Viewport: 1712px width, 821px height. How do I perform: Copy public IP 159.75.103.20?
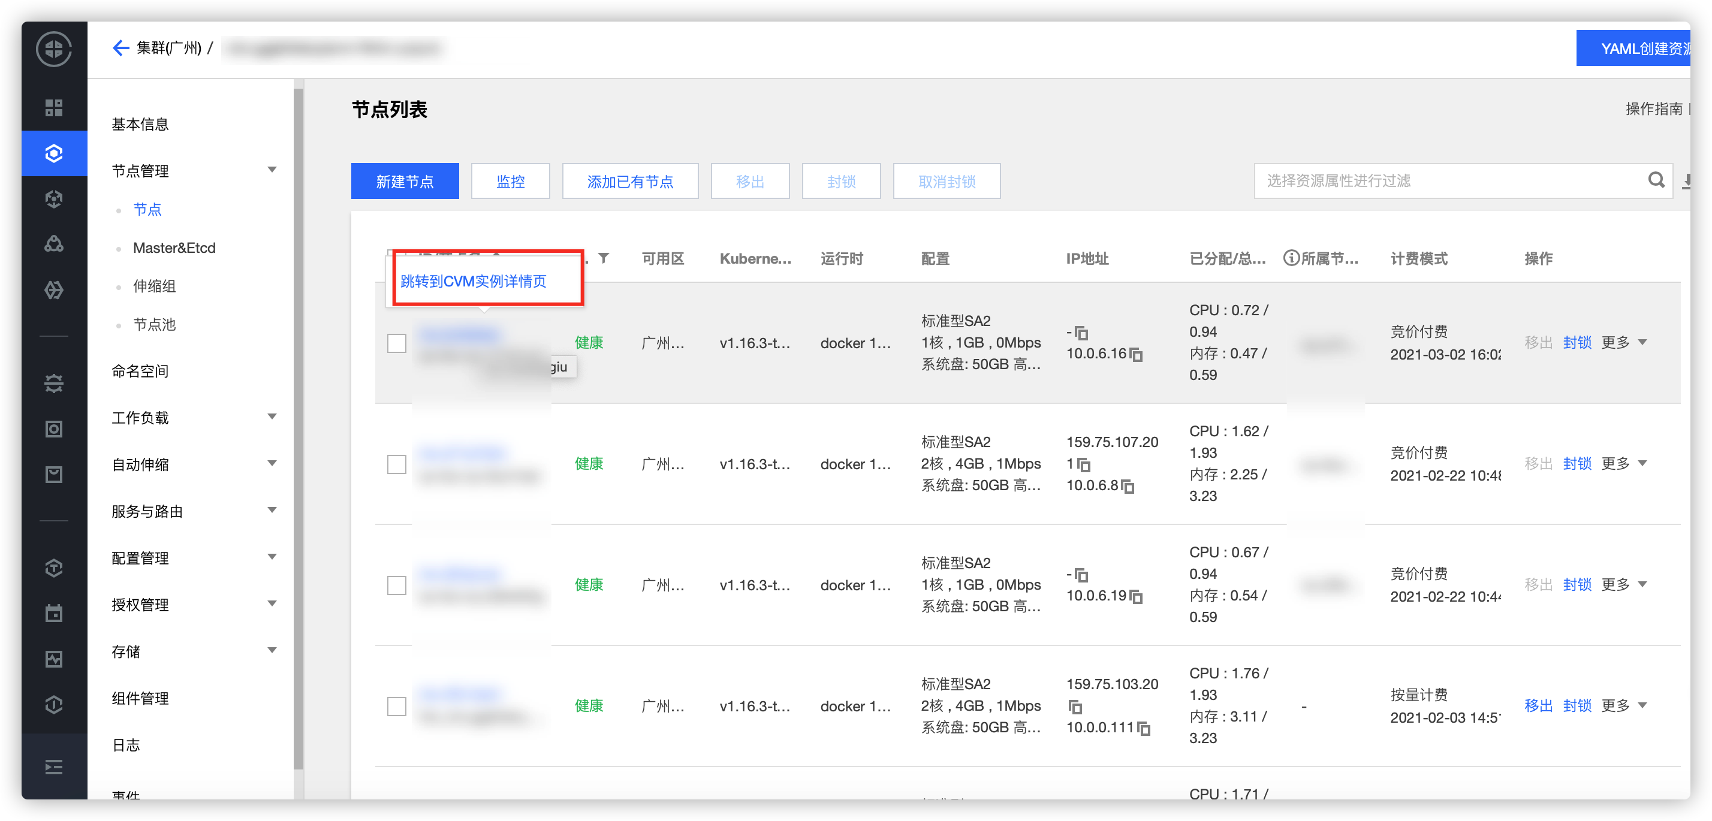click(1075, 707)
